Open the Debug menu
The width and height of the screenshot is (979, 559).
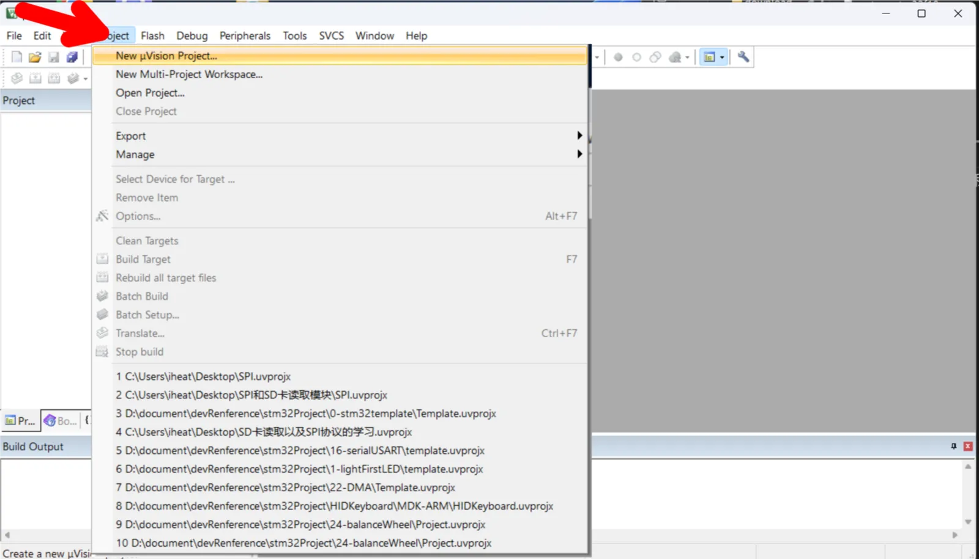192,35
